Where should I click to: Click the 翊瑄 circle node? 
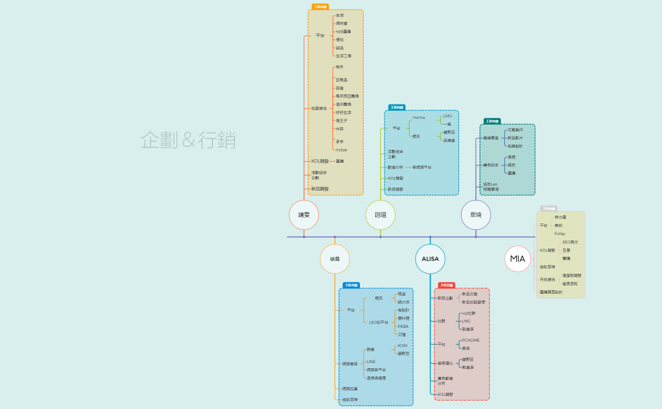tap(380, 215)
